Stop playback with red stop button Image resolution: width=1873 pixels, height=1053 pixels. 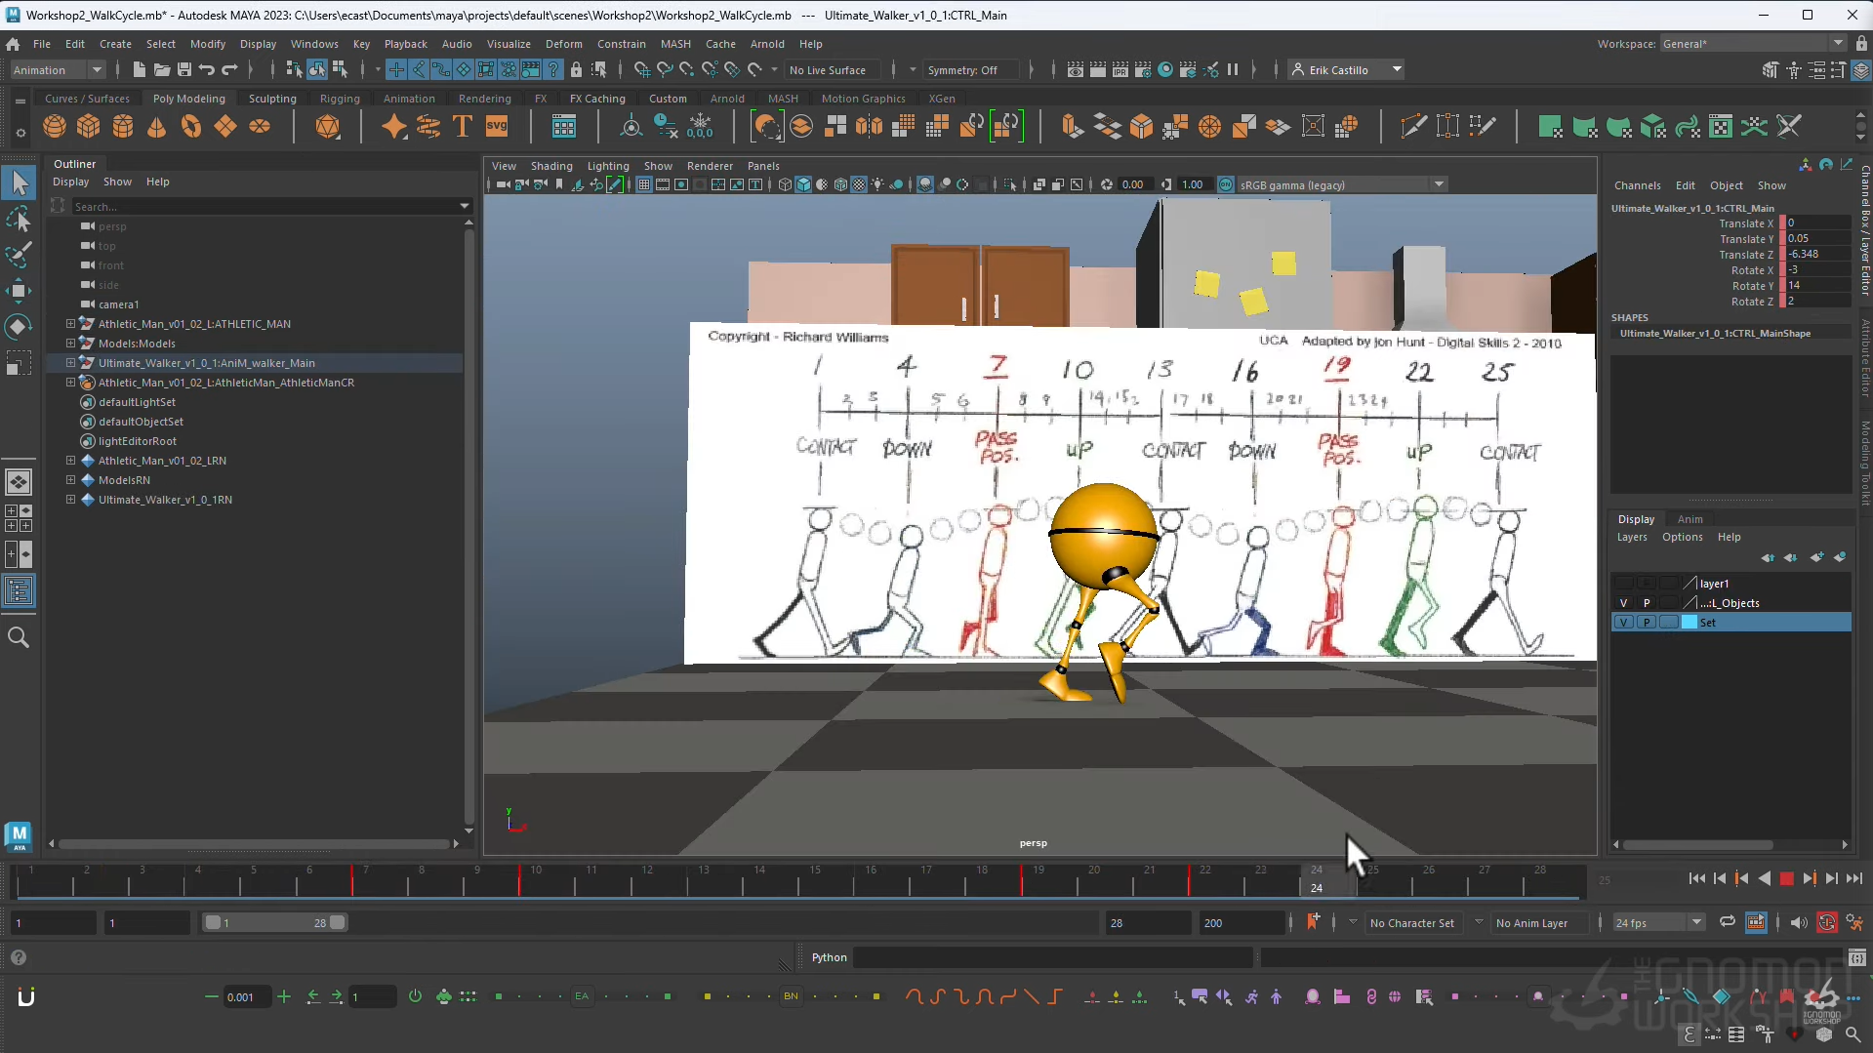pyautogui.click(x=1786, y=878)
